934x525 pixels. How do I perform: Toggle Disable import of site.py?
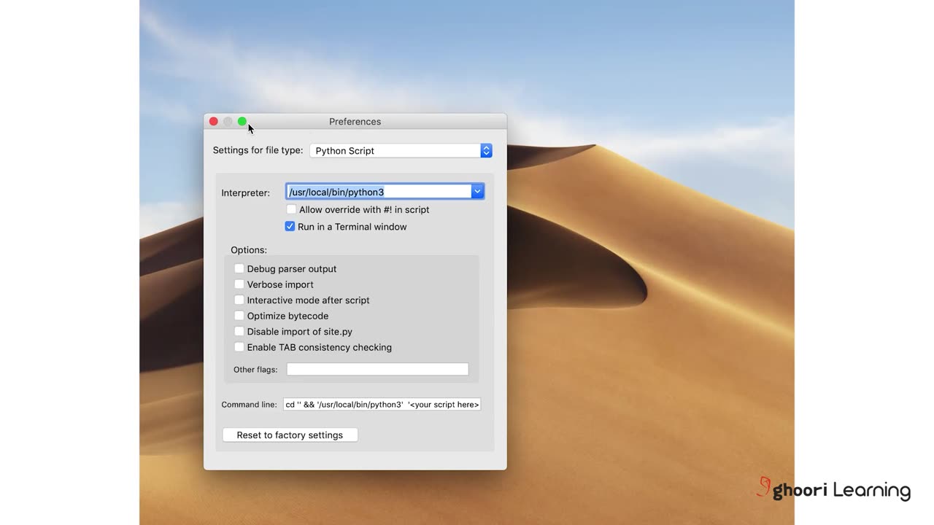[x=239, y=332]
